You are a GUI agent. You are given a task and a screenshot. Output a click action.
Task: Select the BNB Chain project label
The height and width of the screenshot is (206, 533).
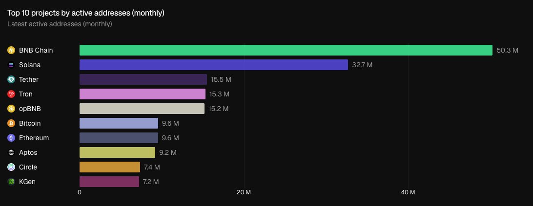pos(36,50)
